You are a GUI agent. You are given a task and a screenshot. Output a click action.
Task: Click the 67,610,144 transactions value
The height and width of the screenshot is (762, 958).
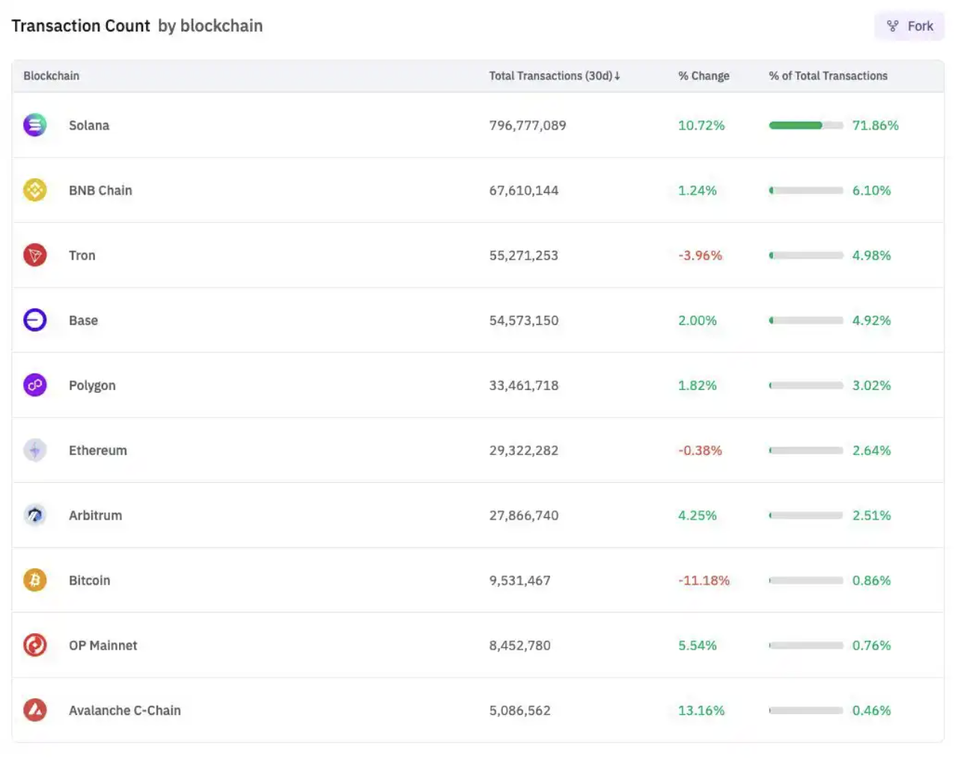[x=524, y=191]
